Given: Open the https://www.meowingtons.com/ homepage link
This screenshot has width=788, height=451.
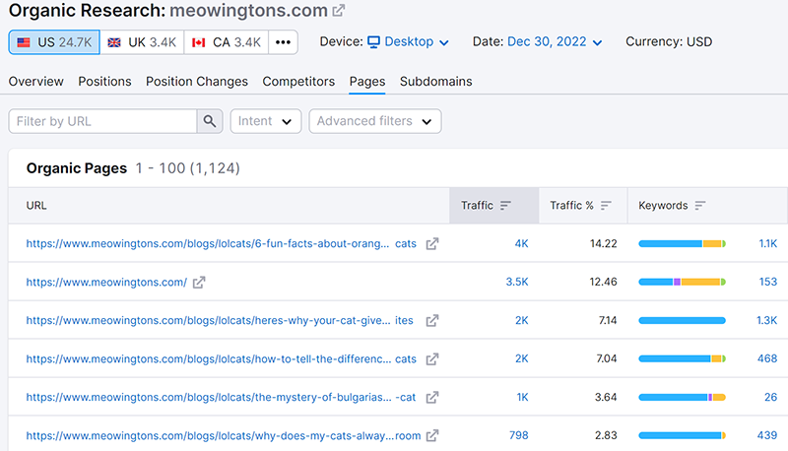Looking at the screenshot, I should pos(106,283).
